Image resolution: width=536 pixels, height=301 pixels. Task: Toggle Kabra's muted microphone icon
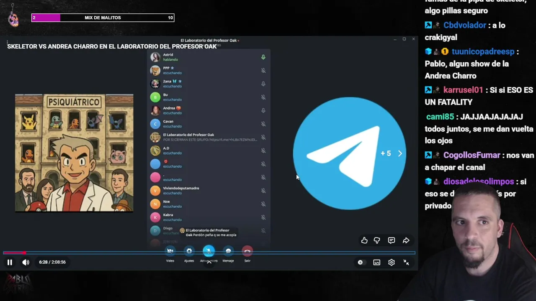(x=263, y=217)
